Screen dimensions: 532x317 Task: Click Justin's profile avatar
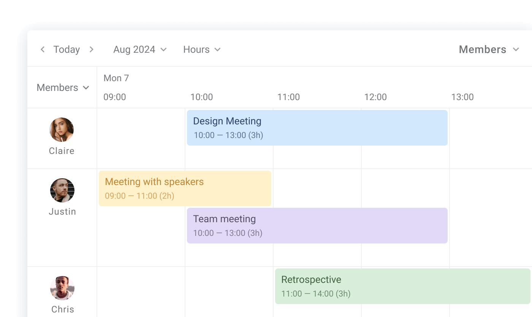(62, 190)
